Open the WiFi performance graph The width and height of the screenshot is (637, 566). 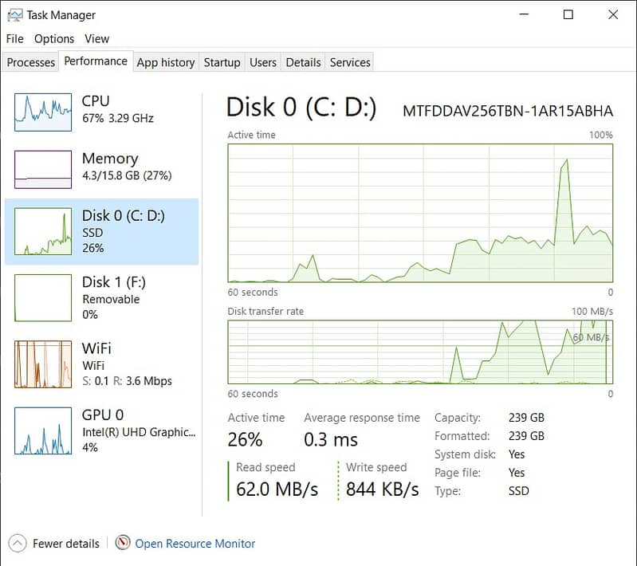click(43, 364)
